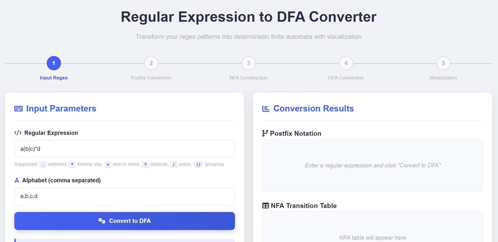498x242 pixels.
Task: Click the dot wildcard badge
Action: [x=43, y=165]
